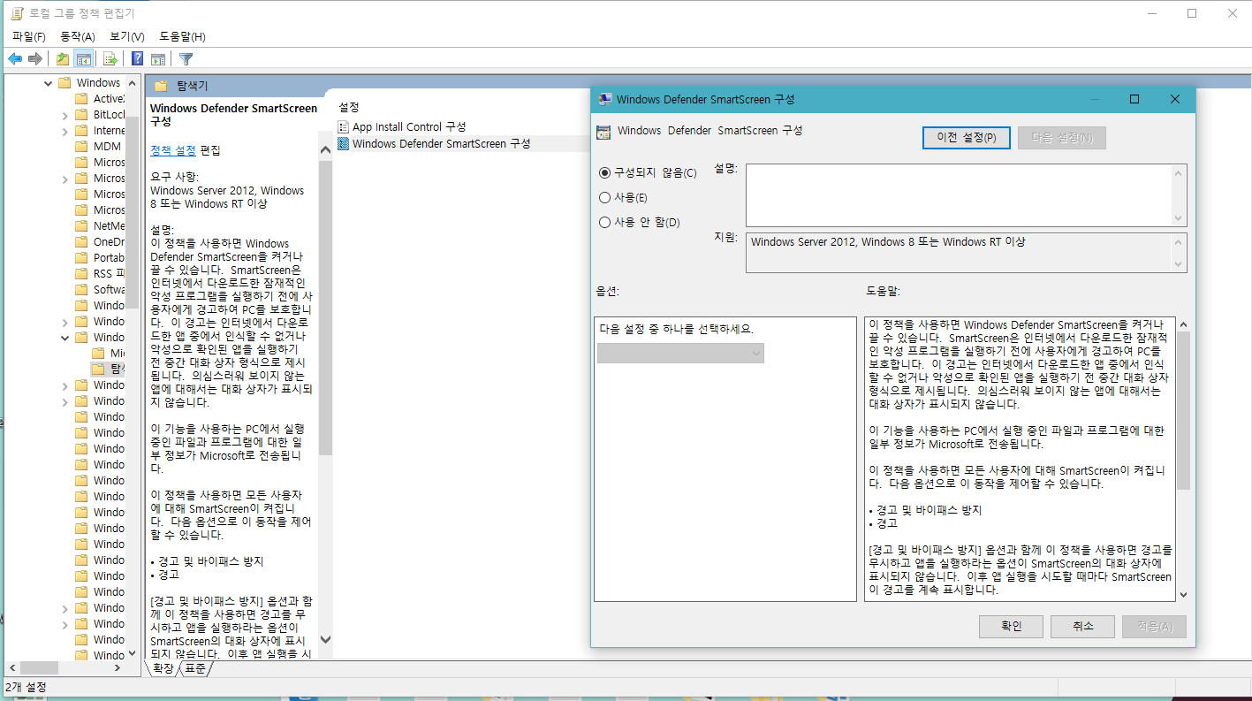
Task: Open the 파일(F) menu
Action: click(29, 36)
